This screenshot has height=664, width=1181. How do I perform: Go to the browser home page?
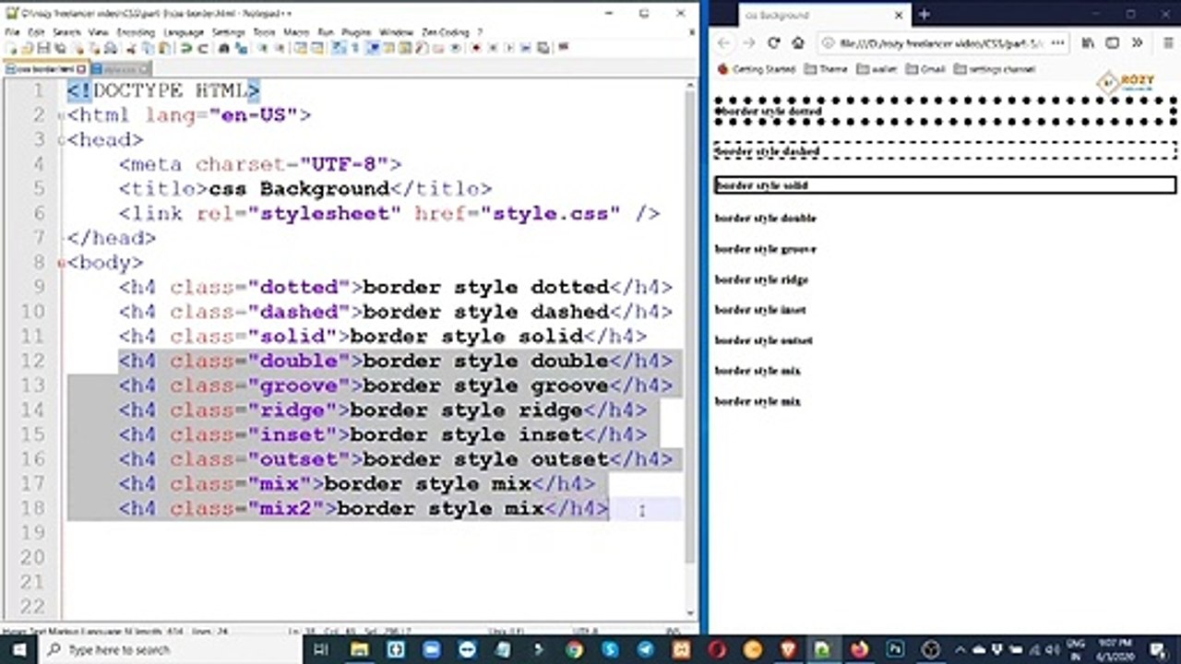tap(798, 43)
